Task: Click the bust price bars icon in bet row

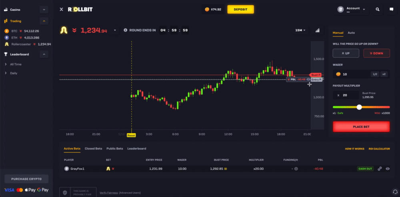Action: 226,169
